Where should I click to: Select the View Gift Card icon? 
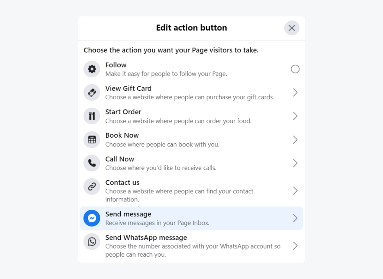pyautogui.click(x=92, y=93)
